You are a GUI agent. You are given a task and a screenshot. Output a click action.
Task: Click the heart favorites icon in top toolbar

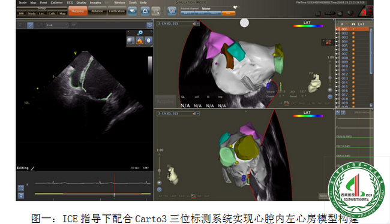pos(133,11)
